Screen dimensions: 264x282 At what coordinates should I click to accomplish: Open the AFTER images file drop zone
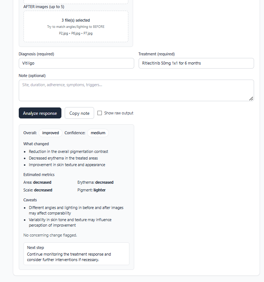pyautogui.click(x=76, y=26)
